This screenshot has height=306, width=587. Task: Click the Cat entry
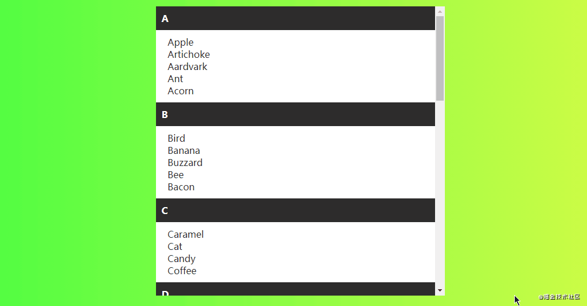point(175,247)
